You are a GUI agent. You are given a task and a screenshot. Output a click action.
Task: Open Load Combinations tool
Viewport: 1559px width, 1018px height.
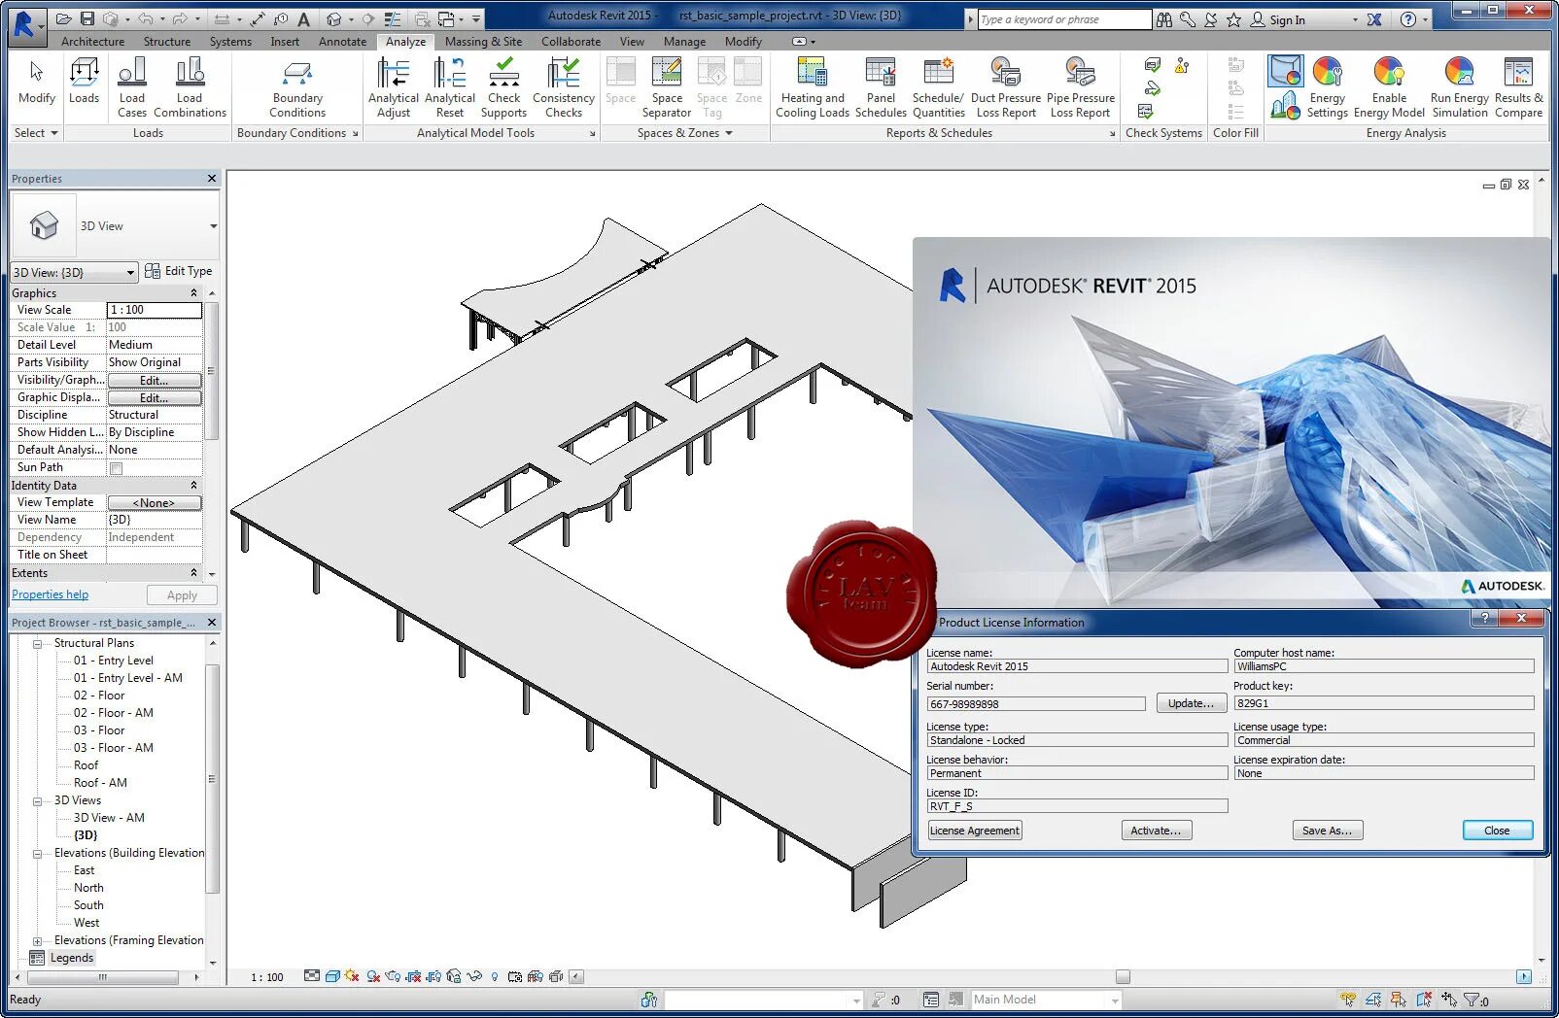pos(190,87)
